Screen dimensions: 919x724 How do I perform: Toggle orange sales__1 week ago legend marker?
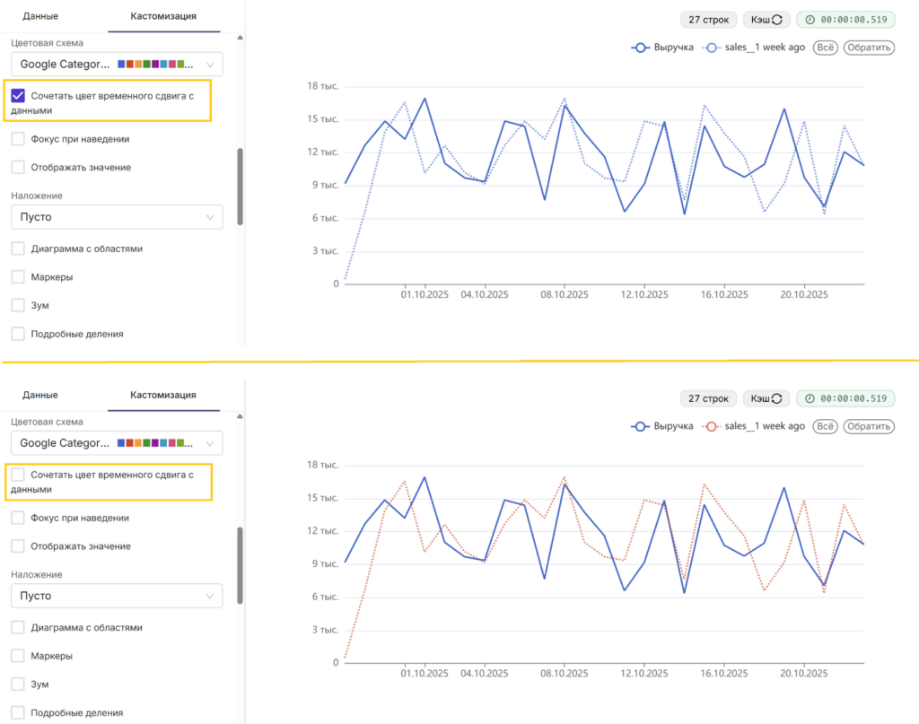711,426
